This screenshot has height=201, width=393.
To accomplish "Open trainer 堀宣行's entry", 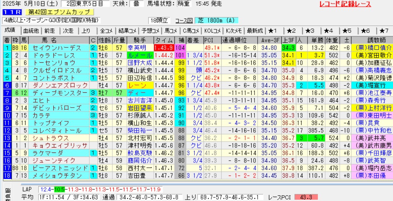I will 374,85.
